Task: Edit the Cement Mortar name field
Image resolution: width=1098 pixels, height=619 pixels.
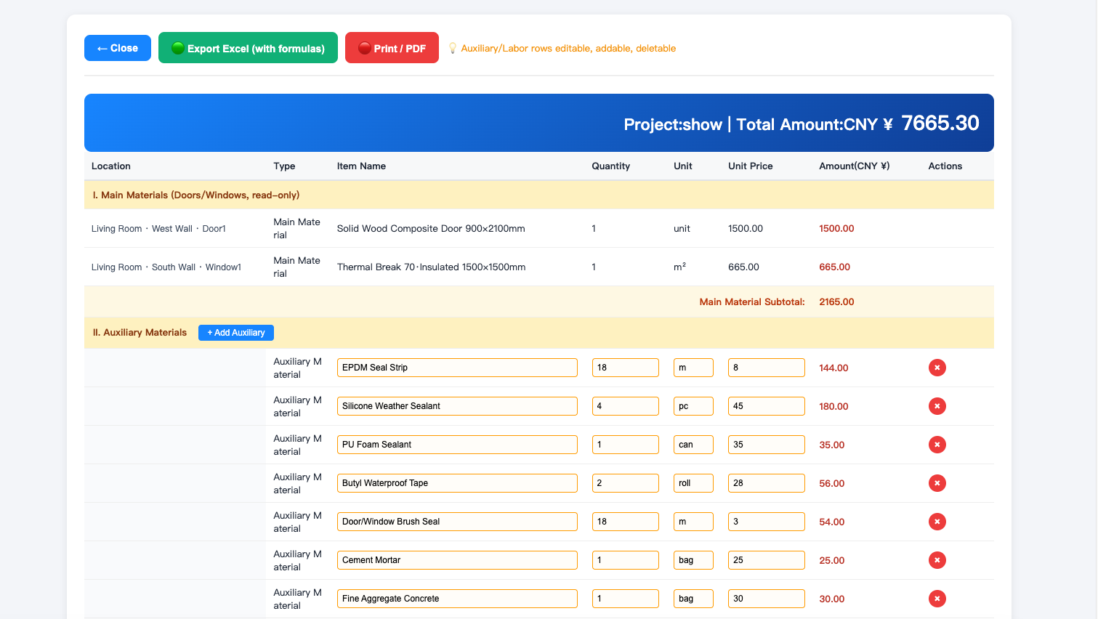Action: tap(457, 560)
